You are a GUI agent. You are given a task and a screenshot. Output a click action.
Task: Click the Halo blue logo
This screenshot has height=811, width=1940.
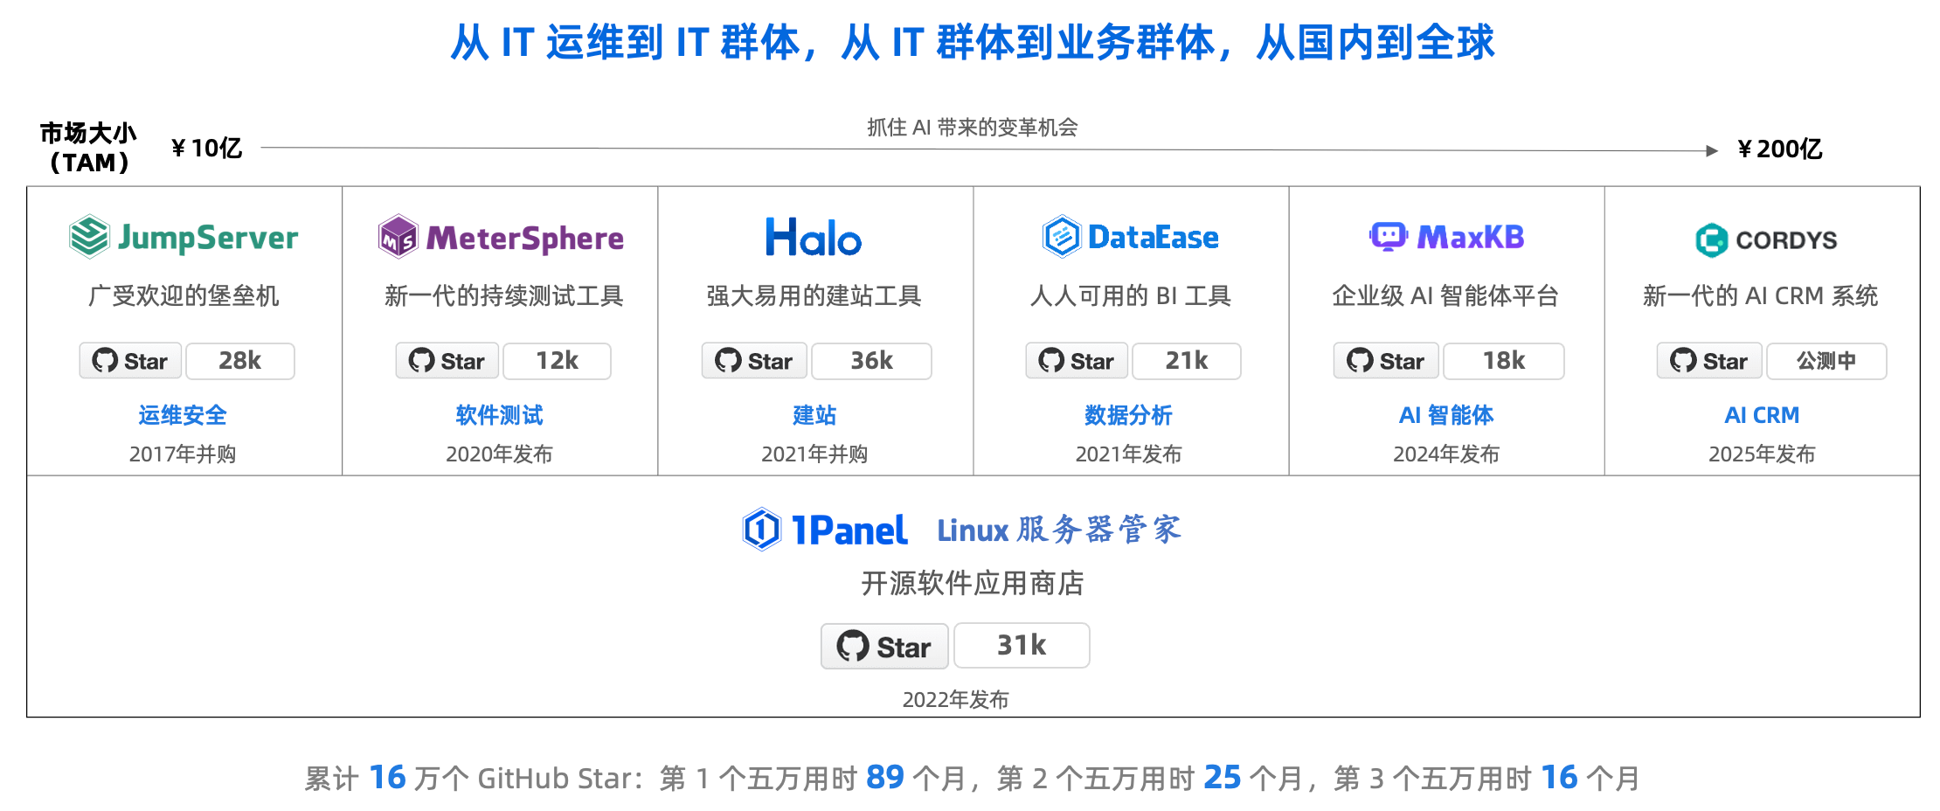814,237
